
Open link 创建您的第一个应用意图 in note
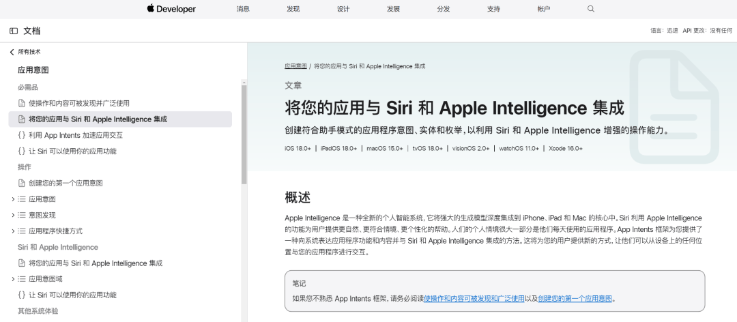point(575,299)
